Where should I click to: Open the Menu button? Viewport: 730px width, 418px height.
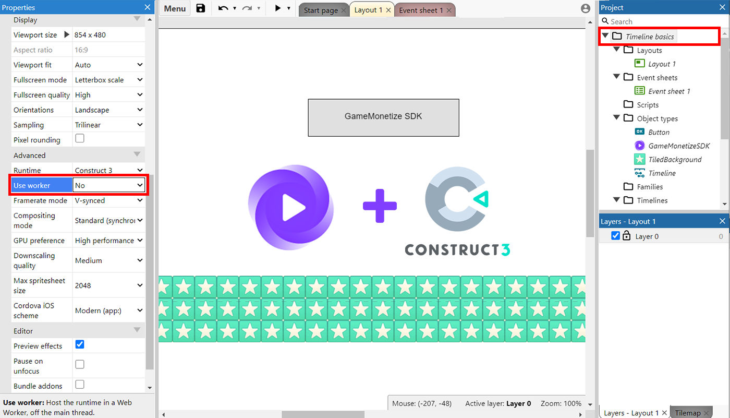(174, 8)
